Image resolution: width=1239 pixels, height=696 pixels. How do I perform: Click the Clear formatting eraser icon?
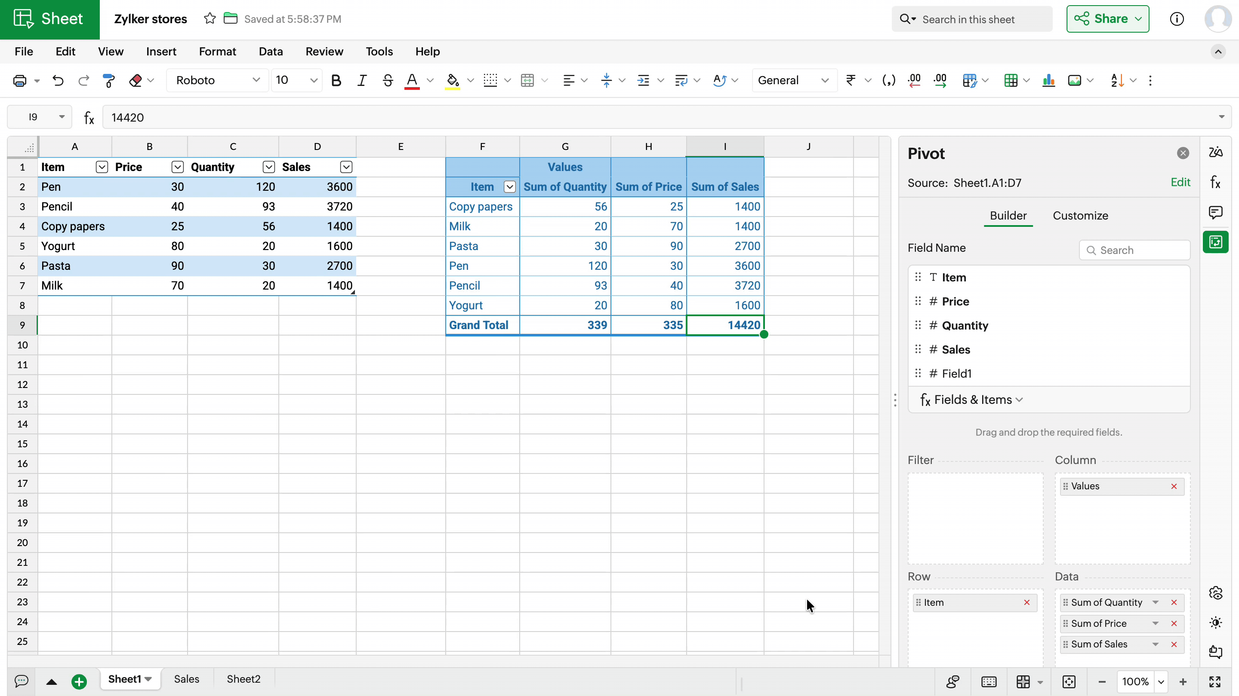click(x=136, y=81)
